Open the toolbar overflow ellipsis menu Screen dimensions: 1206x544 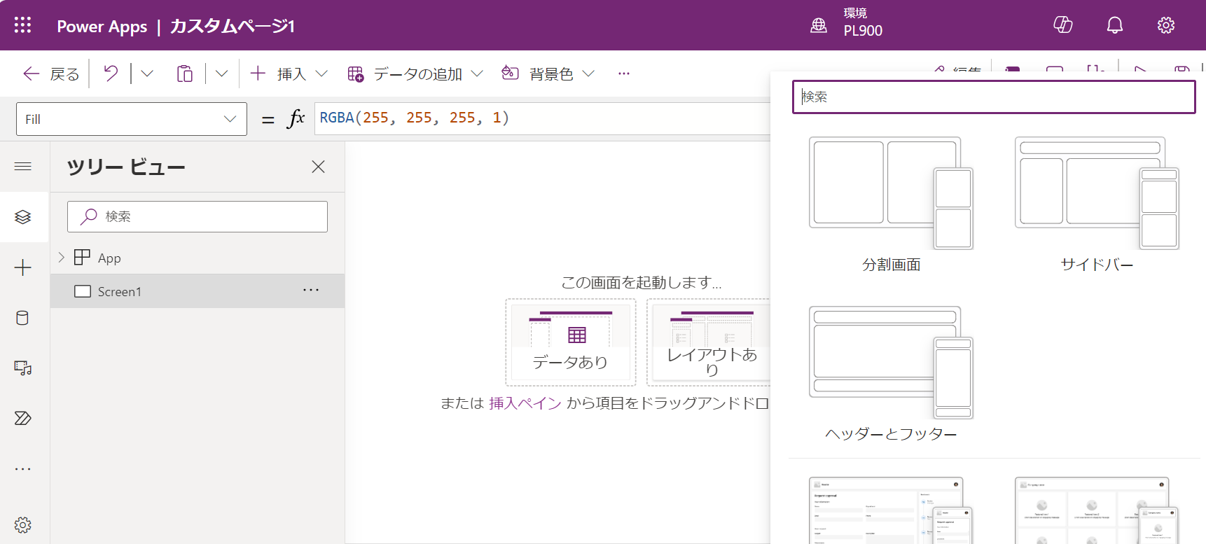(x=624, y=74)
